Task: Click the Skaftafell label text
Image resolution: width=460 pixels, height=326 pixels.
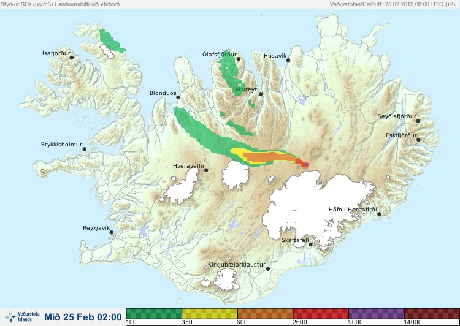Action: pyautogui.click(x=295, y=240)
